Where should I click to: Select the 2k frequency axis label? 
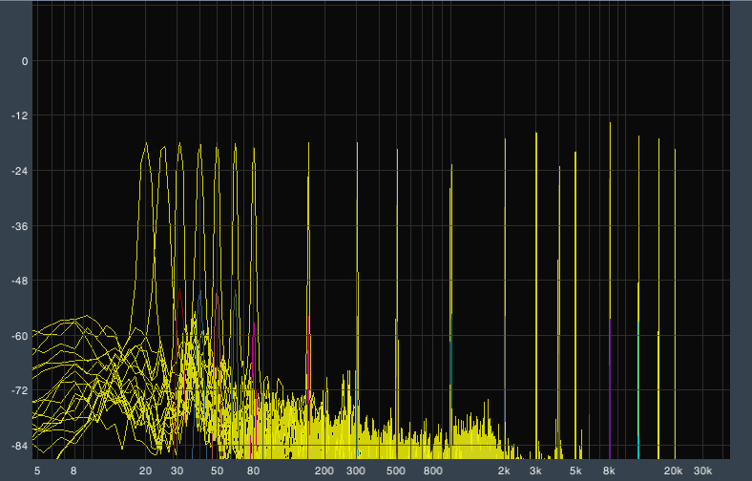coord(505,471)
